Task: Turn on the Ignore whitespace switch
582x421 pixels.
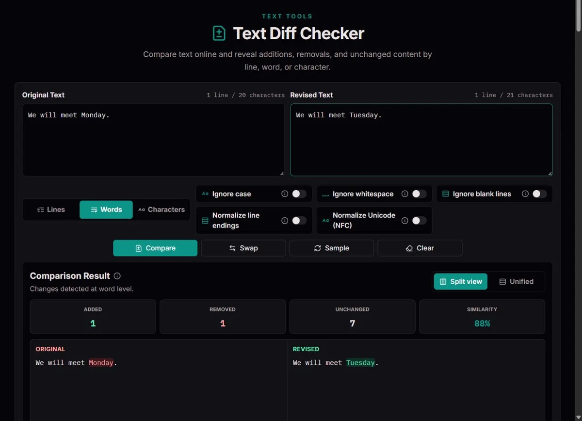Action: pyautogui.click(x=419, y=194)
